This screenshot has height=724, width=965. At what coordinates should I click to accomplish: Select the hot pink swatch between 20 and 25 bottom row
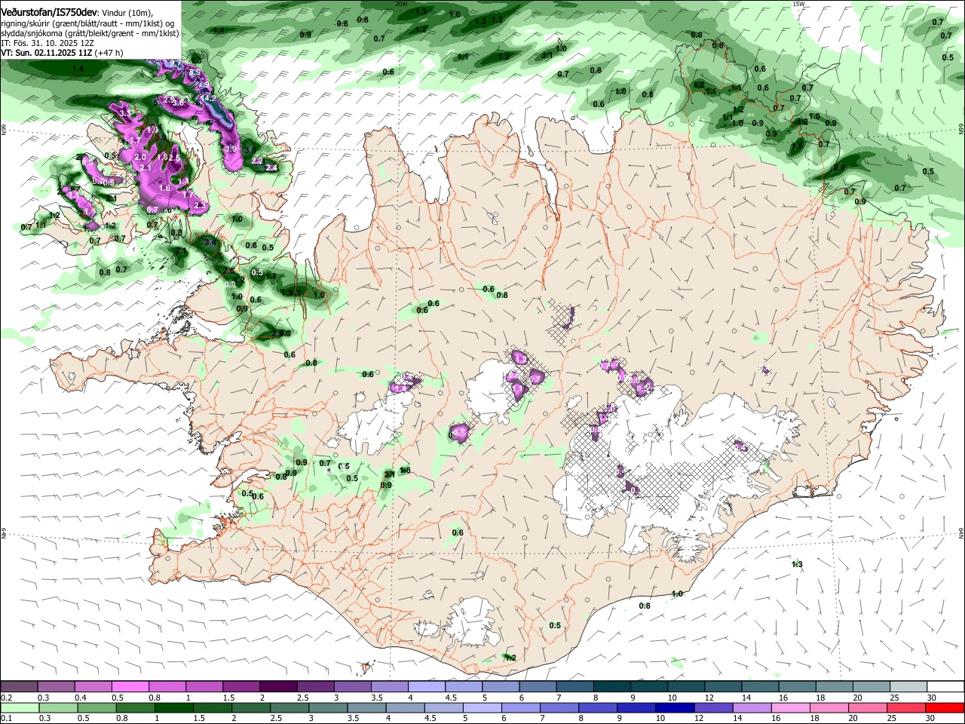tap(867, 707)
